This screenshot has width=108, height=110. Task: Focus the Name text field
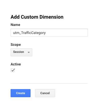(x=49, y=32)
